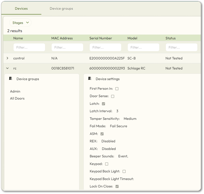Click the Name column filter field
This screenshot has height=194, width=204.
(x=29, y=47)
